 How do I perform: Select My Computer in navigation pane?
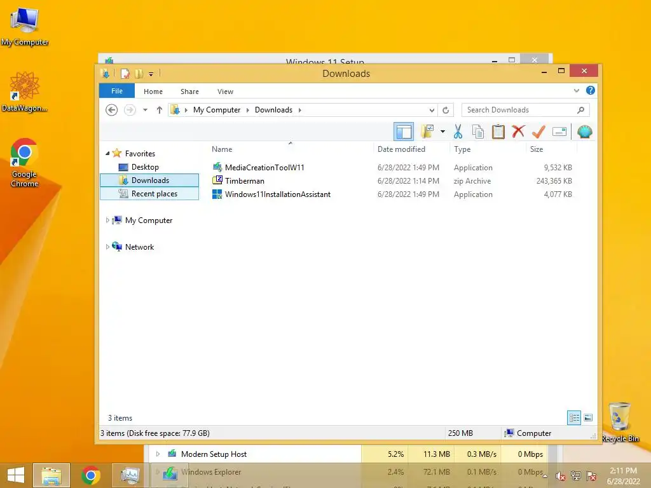(x=149, y=220)
